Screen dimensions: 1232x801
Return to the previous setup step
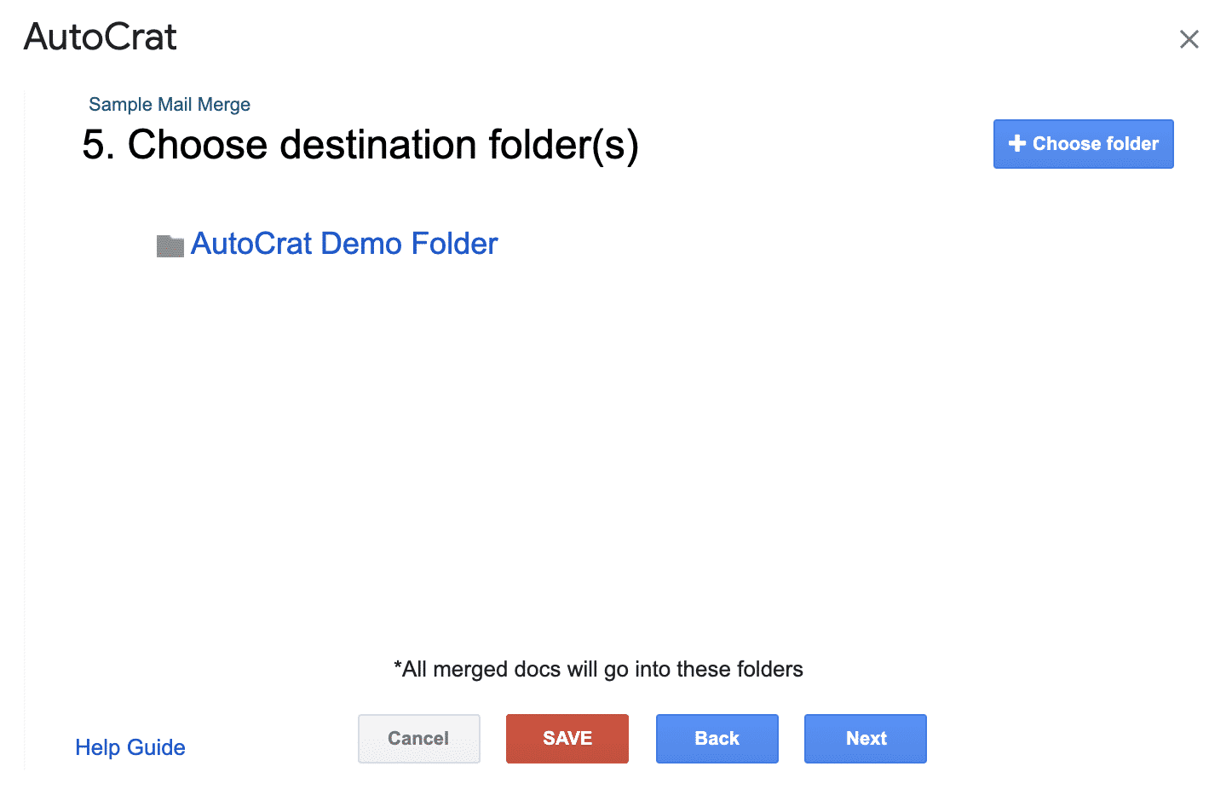pyautogui.click(x=717, y=738)
